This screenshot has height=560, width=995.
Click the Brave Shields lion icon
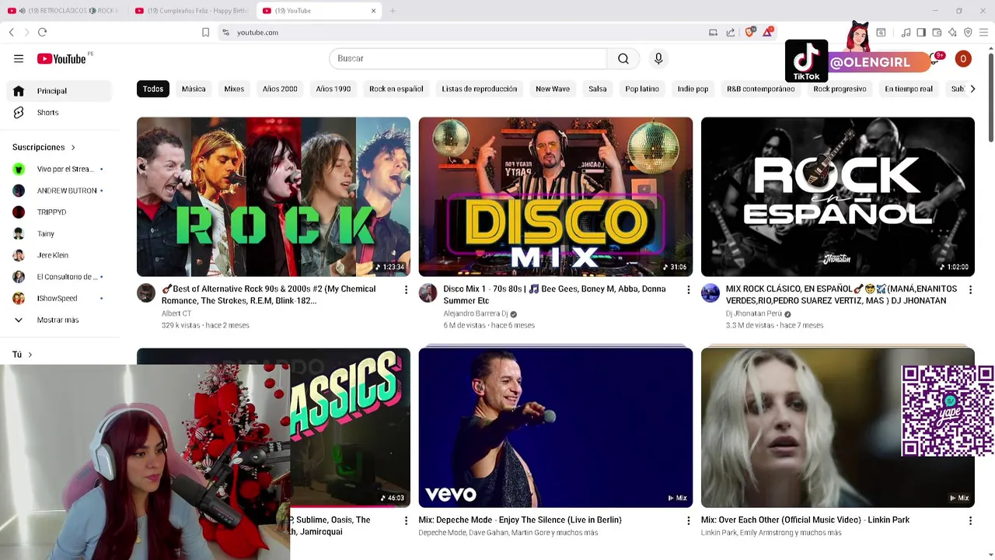click(750, 32)
